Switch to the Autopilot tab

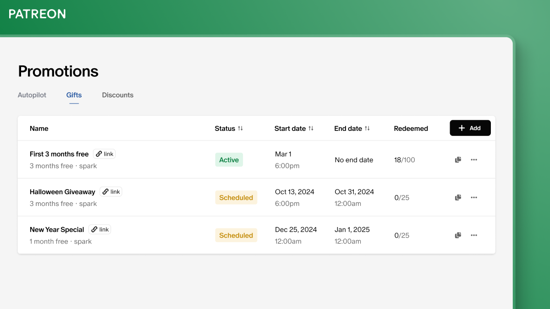click(x=32, y=95)
